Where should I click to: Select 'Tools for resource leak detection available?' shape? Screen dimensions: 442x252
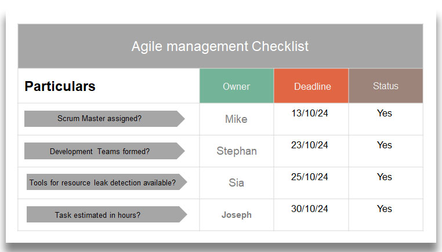(102, 182)
